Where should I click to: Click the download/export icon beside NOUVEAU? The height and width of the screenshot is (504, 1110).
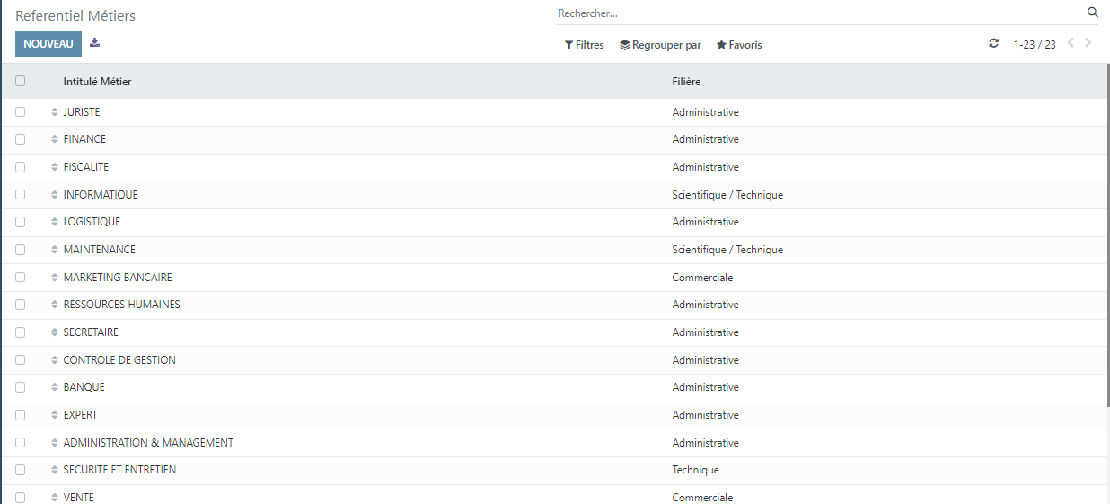[95, 43]
